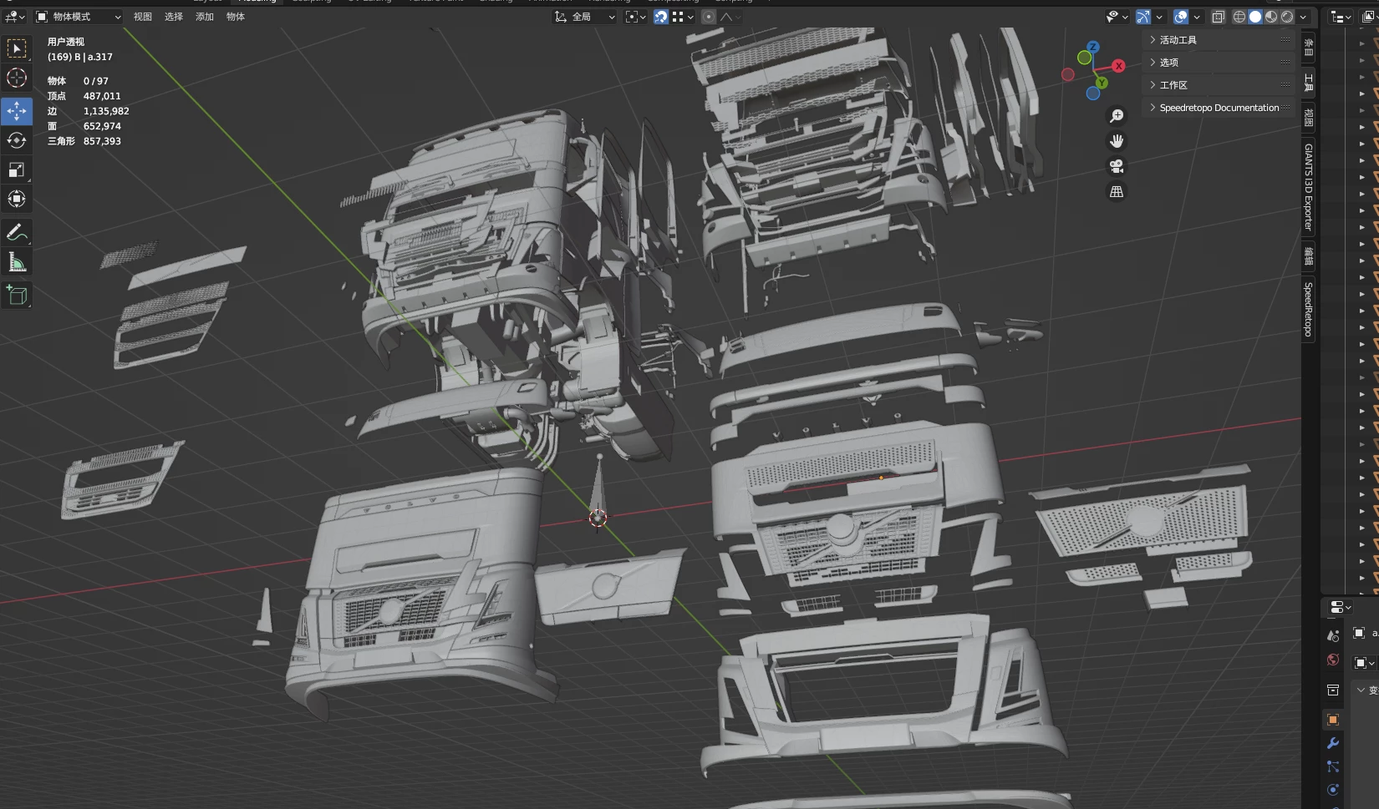This screenshot has width=1379, height=809.
Task: Switch to the SpeedRetopo sidebar tab
Action: point(1308,309)
